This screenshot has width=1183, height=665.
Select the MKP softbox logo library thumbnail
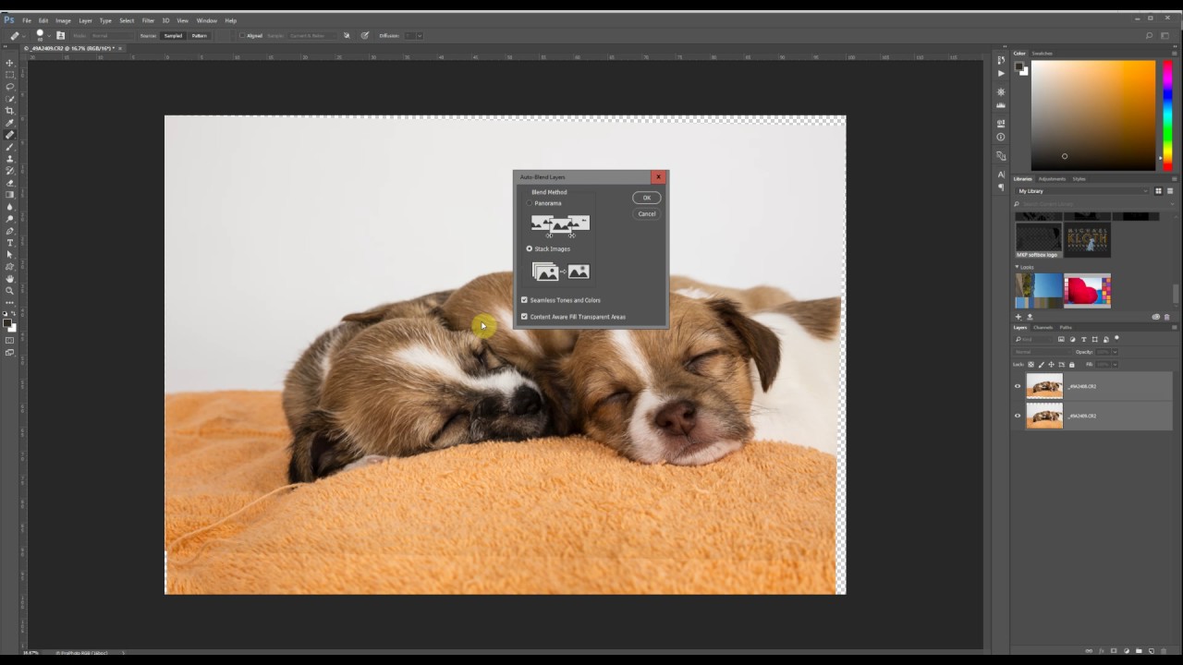click(x=1039, y=238)
